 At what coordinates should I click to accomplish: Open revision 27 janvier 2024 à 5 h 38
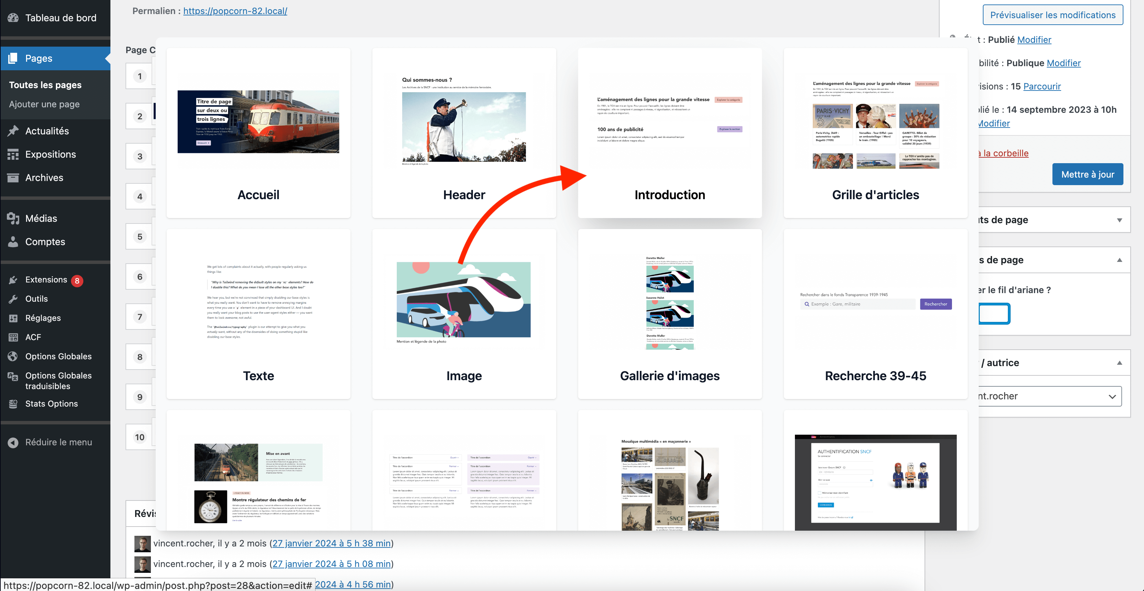[x=331, y=543]
